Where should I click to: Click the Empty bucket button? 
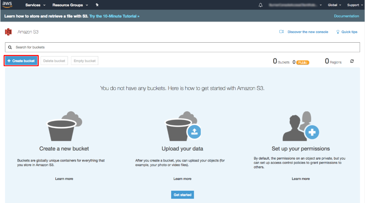click(x=84, y=61)
